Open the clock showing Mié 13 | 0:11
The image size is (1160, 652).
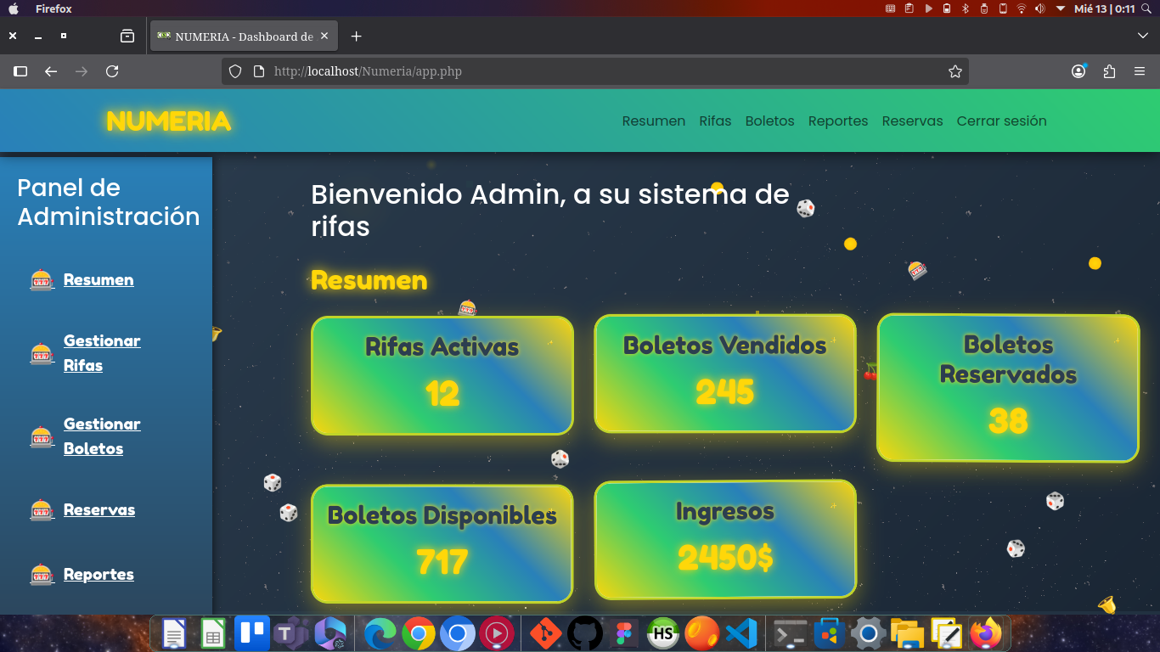click(x=1105, y=8)
